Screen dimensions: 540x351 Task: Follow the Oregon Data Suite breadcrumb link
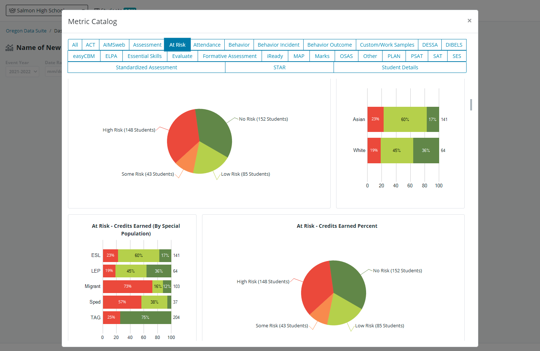pos(26,31)
